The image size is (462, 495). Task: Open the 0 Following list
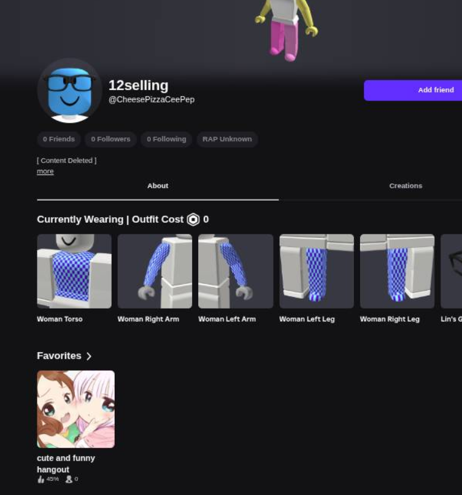pyautogui.click(x=166, y=139)
